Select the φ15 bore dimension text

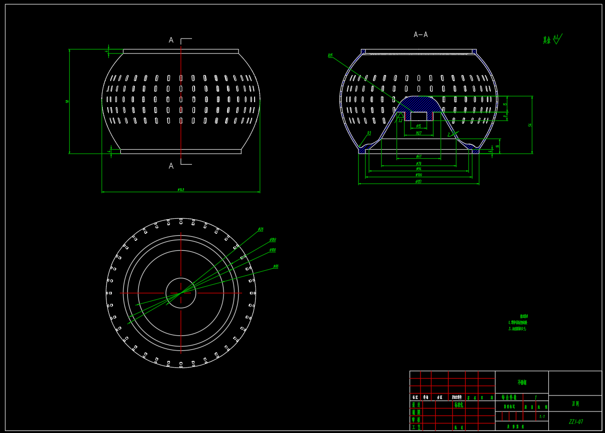419,126
